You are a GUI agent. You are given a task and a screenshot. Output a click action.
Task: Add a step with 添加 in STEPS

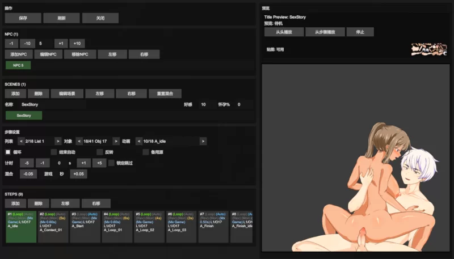point(15,203)
